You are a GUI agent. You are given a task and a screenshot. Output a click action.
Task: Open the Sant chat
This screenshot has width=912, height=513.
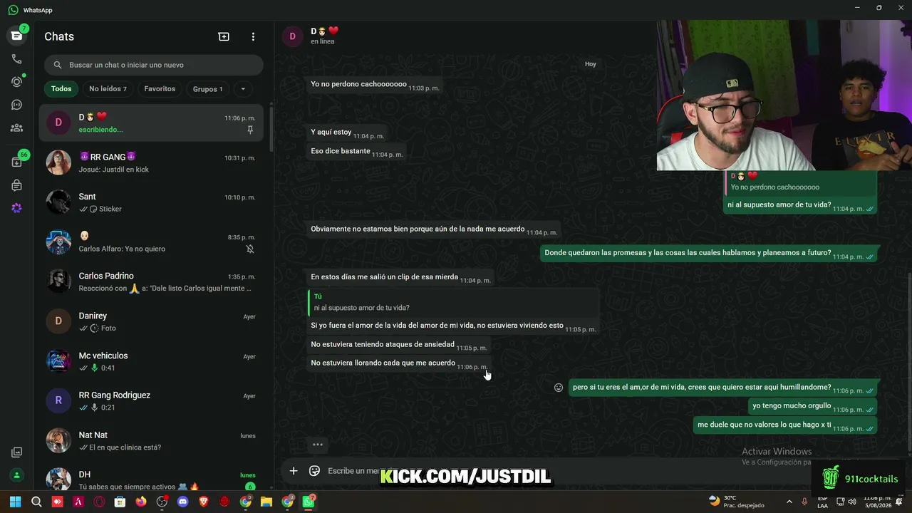(151, 202)
